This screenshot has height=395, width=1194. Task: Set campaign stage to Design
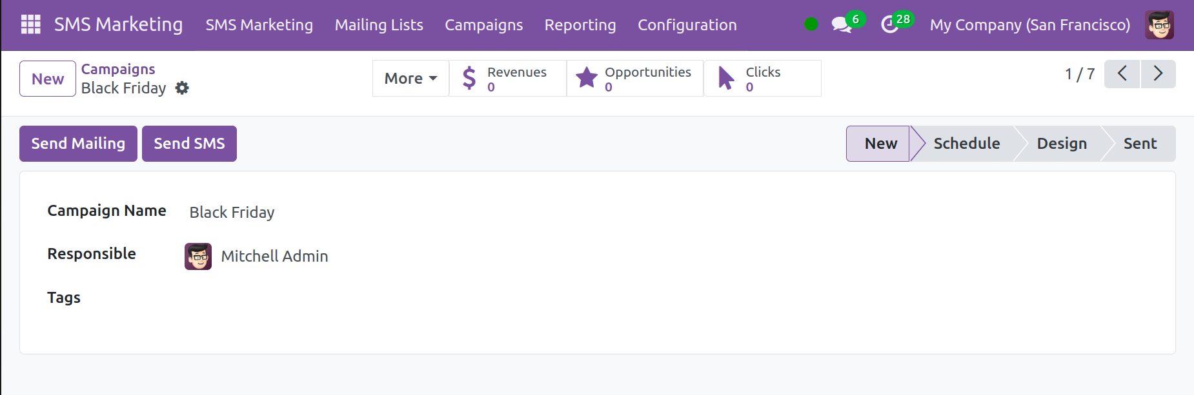(x=1061, y=144)
